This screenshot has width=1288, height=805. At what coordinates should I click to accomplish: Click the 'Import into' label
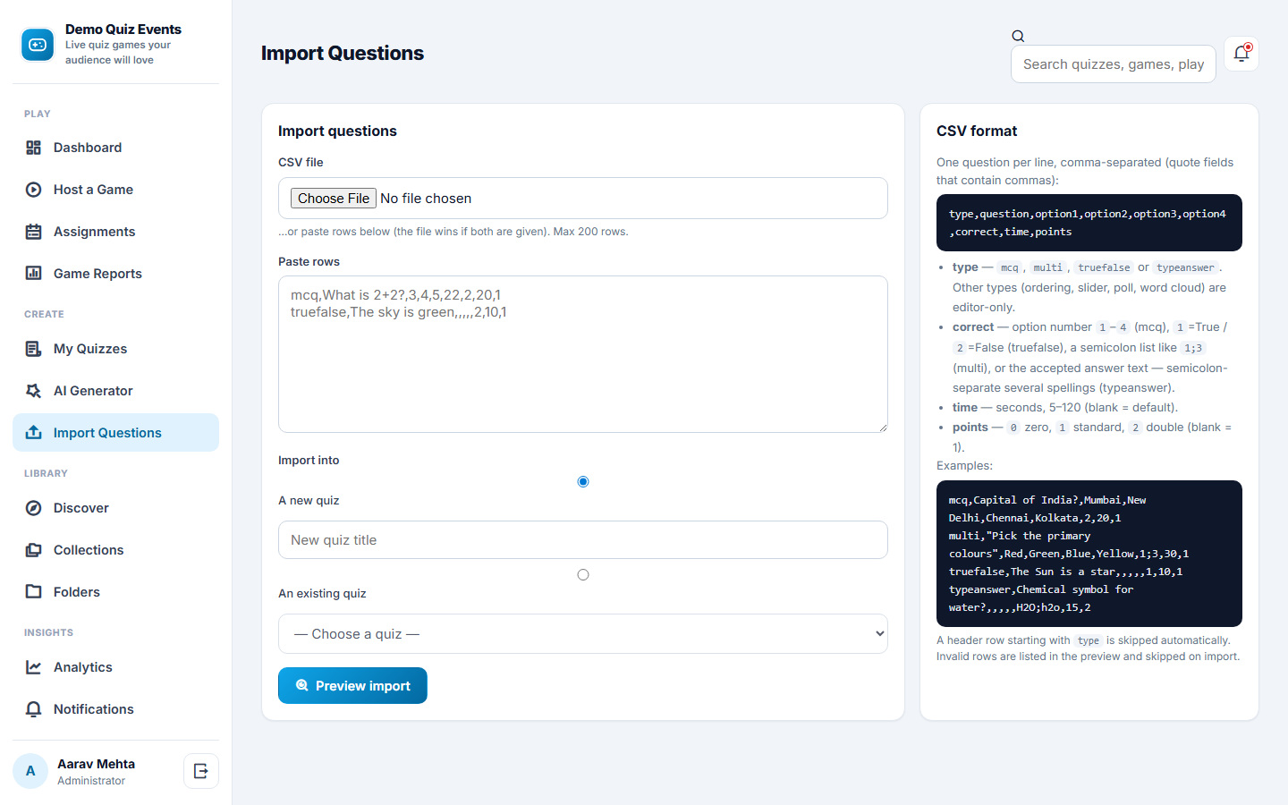(309, 461)
